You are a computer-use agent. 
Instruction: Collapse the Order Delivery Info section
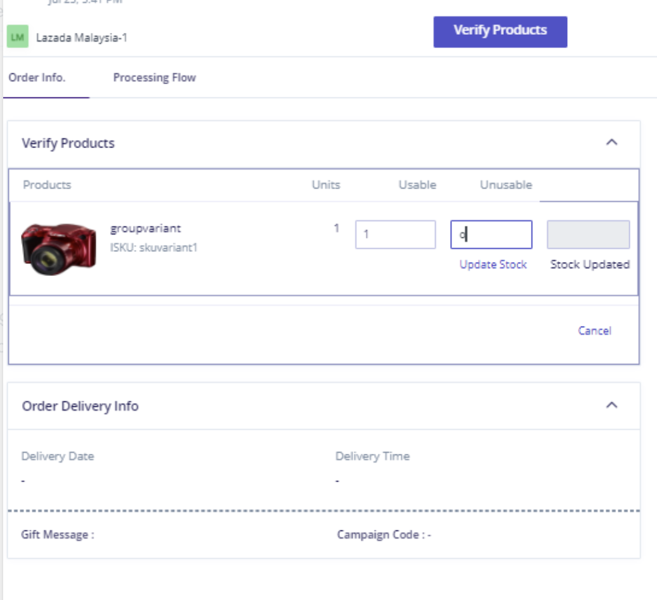click(612, 405)
